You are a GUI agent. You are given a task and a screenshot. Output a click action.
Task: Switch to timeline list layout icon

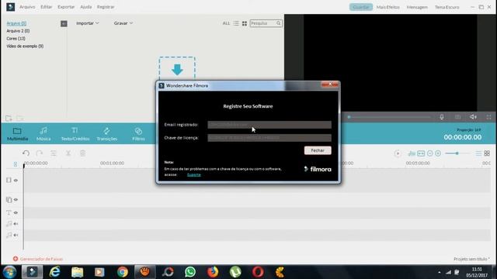[x=478, y=153]
